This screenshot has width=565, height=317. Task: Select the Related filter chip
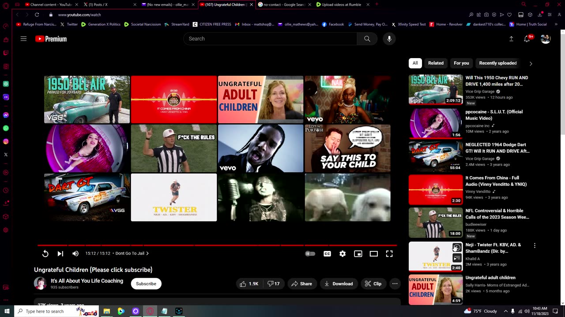pyautogui.click(x=436, y=63)
